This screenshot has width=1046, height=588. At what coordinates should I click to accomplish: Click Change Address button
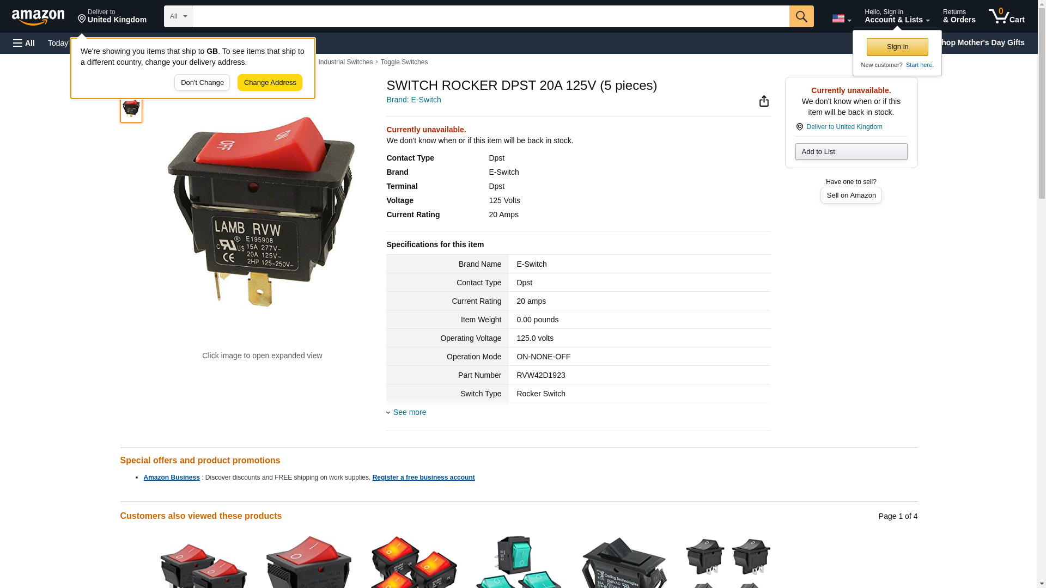[x=270, y=83]
